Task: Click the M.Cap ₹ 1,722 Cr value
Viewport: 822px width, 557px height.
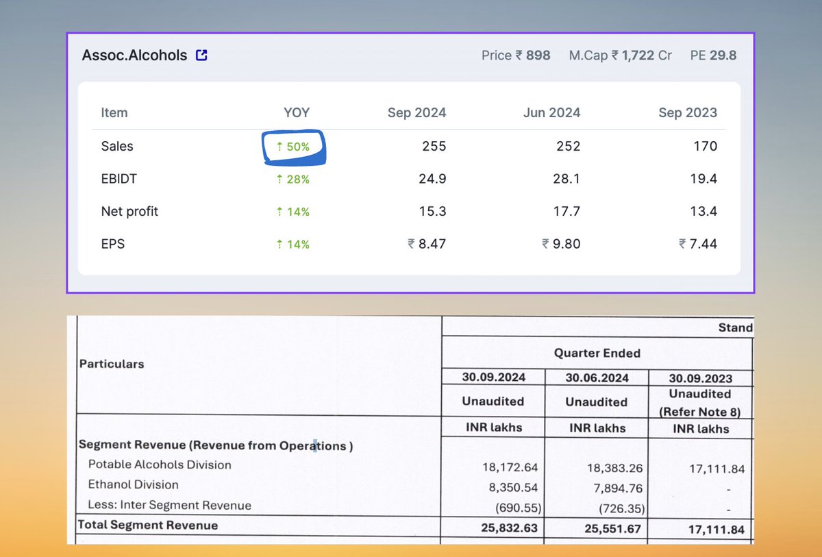Action: [621, 55]
